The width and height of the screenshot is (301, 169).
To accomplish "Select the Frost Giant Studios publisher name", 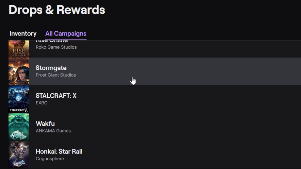I will click(56, 75).
